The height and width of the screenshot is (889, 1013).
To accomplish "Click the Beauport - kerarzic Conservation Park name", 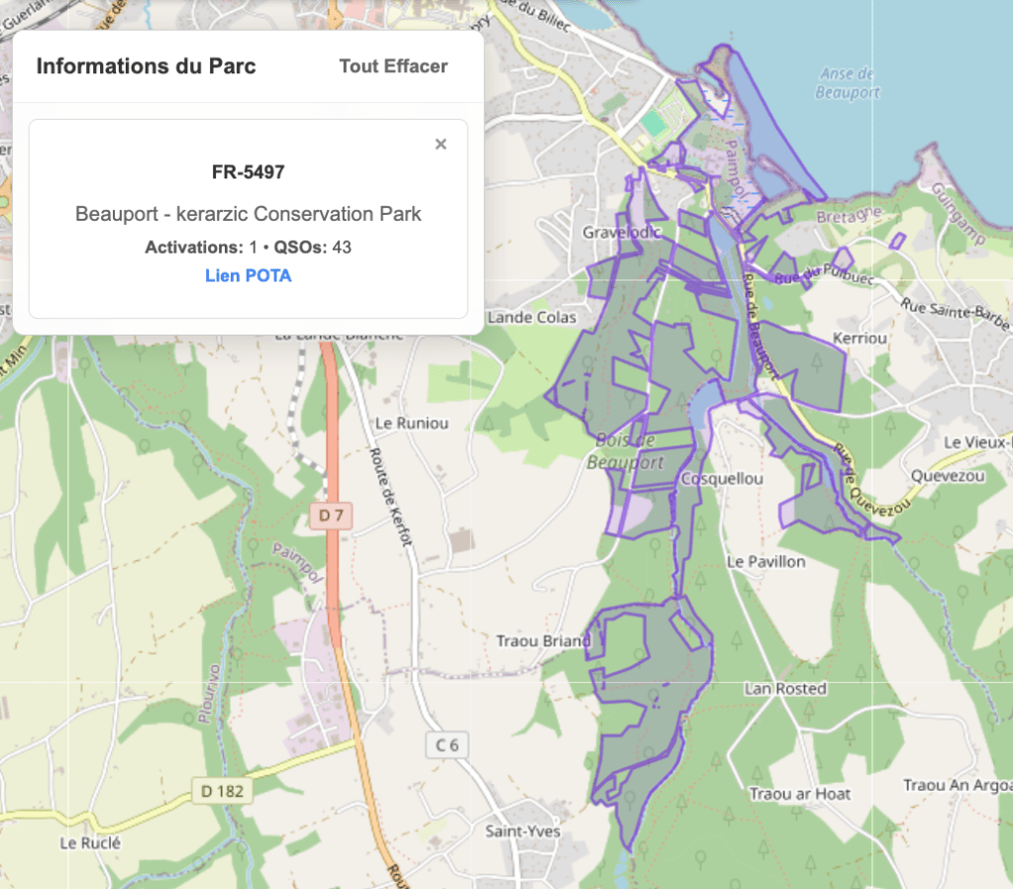I will [x=248, y=214].
